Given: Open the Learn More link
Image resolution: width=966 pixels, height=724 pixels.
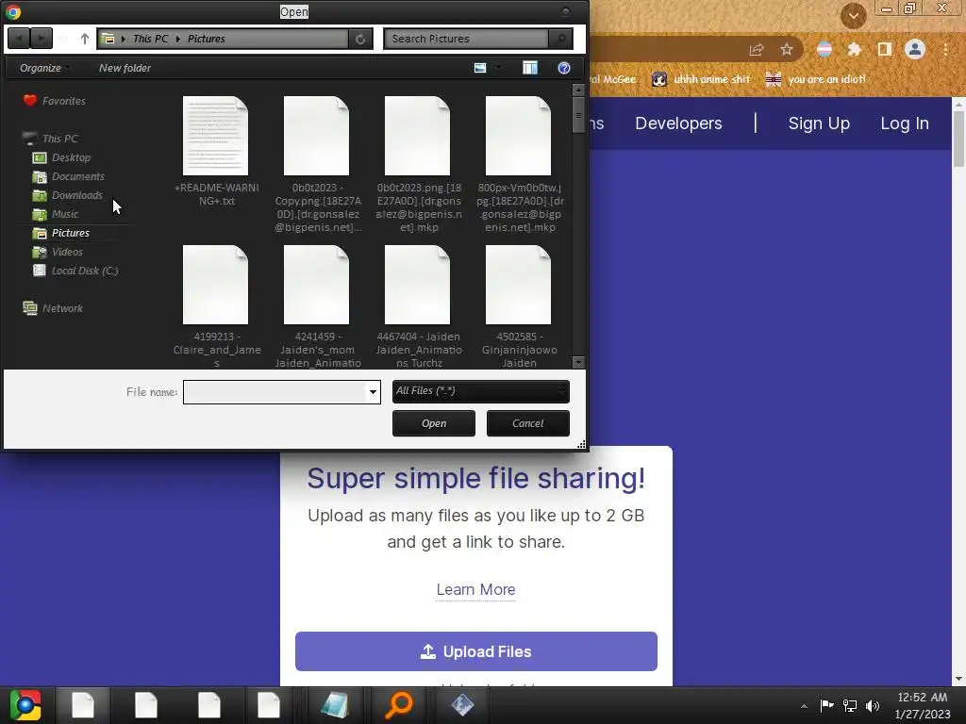Looking at the screenshot, I should click(x=475, y=590).
